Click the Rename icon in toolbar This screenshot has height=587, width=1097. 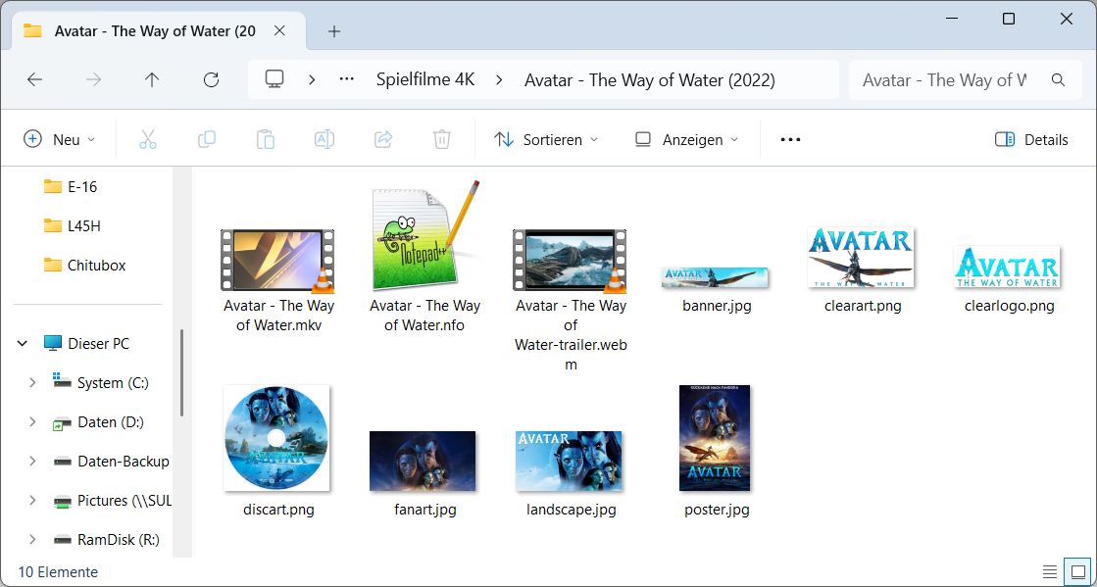click(x=324, y=139)
